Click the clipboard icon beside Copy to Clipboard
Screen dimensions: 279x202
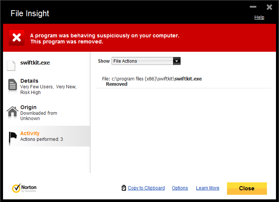click(124, 188)
